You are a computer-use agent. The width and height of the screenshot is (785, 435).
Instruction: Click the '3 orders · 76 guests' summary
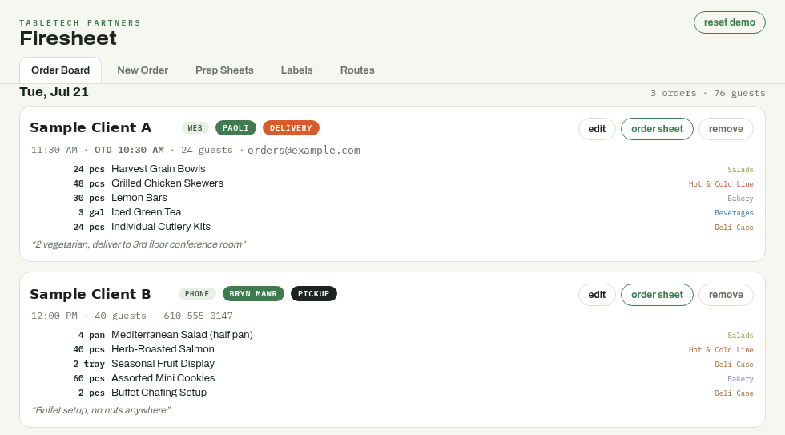[x=708, y=93]
